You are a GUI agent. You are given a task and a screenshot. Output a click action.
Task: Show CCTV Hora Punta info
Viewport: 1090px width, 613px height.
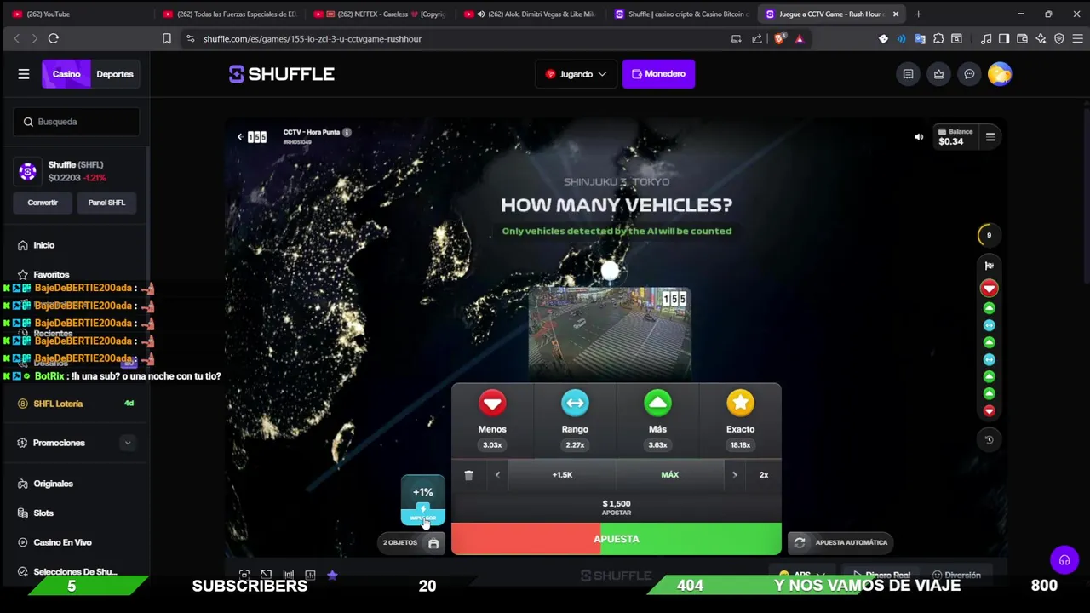[347, 132]
